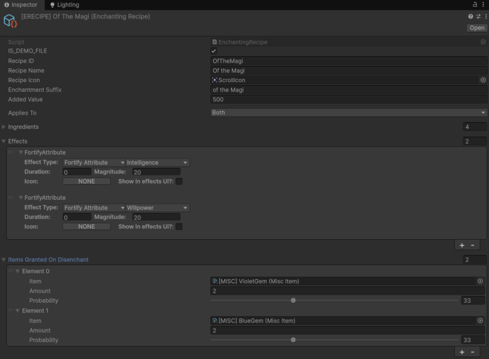Click Magnitude field of Intelligence effect
489x359 pixels.
[x=156, y=172]
